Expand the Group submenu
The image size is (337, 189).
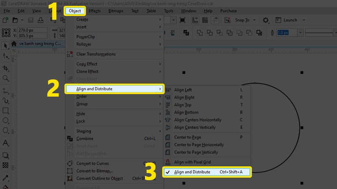coord(115,104)
